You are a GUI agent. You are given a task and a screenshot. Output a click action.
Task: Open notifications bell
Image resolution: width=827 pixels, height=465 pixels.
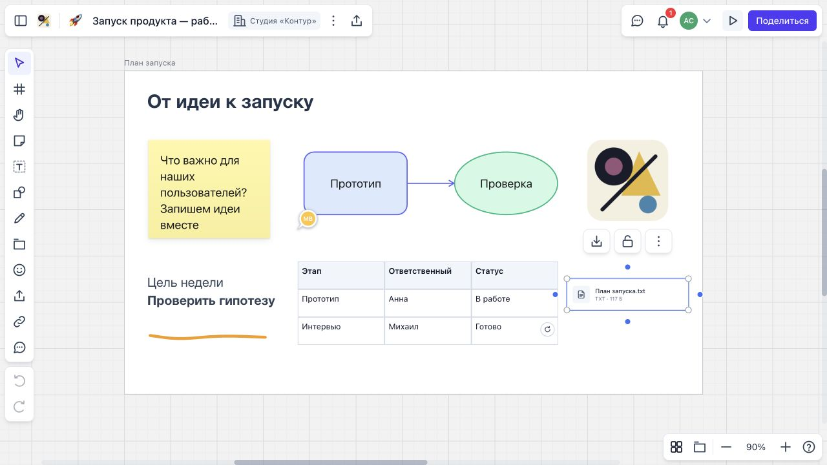point(663,21)
